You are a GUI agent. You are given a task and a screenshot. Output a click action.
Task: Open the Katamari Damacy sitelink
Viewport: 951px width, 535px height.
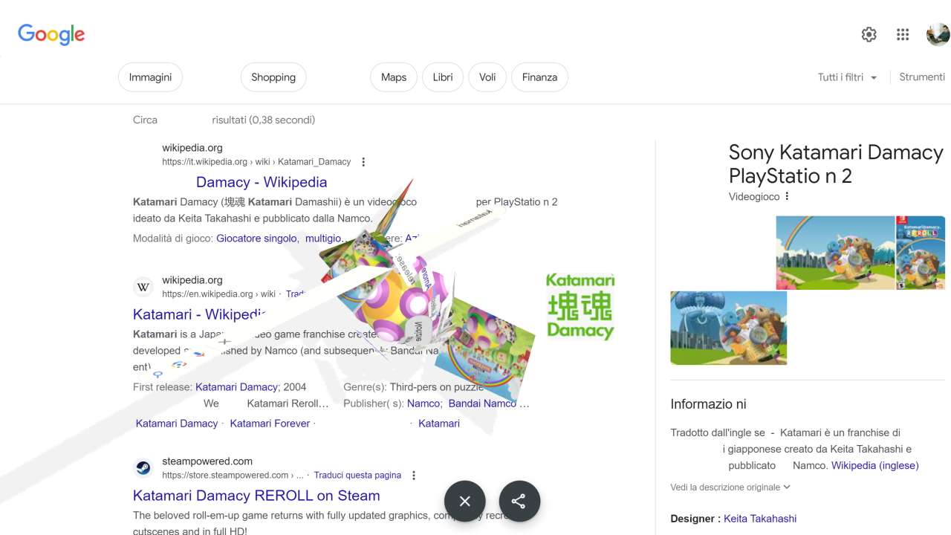(177, 424)
